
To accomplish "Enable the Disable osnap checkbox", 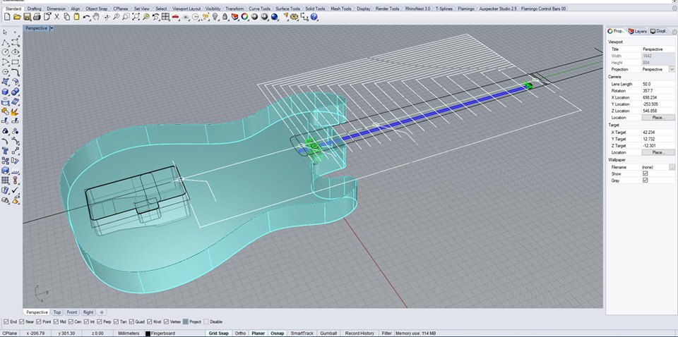I will point(205,322).
